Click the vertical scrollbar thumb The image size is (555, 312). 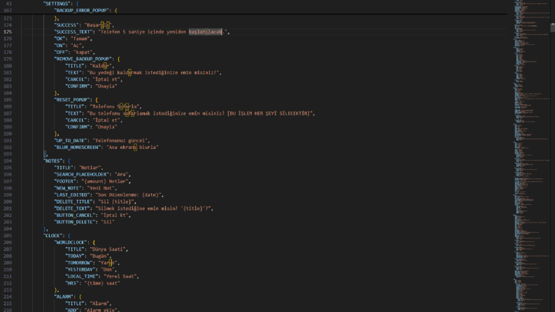552,27
